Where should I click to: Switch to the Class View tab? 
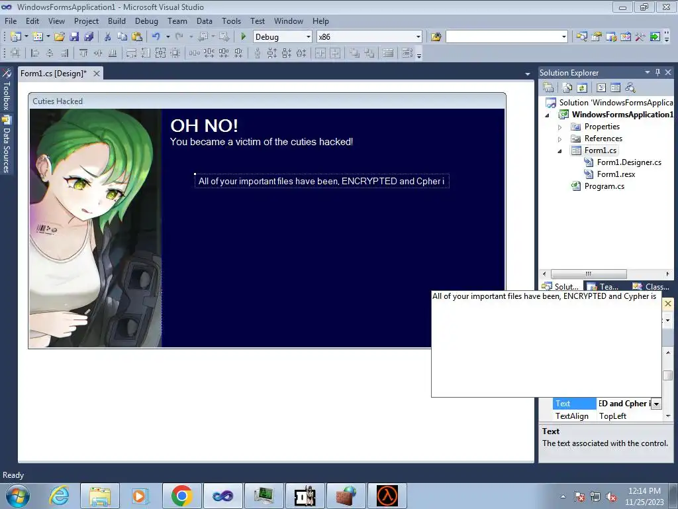coord(651,286)
